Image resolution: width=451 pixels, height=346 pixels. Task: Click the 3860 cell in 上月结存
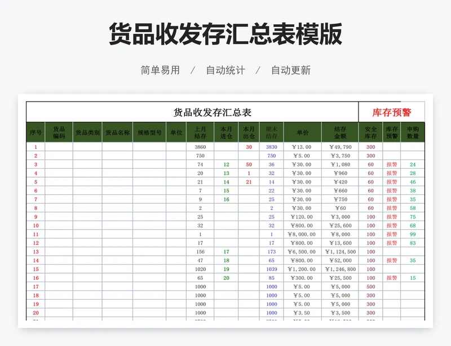(x=200, y=147)
